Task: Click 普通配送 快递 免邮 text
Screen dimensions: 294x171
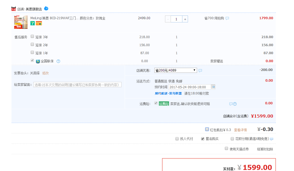Action: pos(168,81)
